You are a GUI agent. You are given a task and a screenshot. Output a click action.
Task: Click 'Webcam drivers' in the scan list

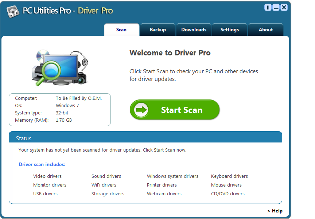pos(164,194)
